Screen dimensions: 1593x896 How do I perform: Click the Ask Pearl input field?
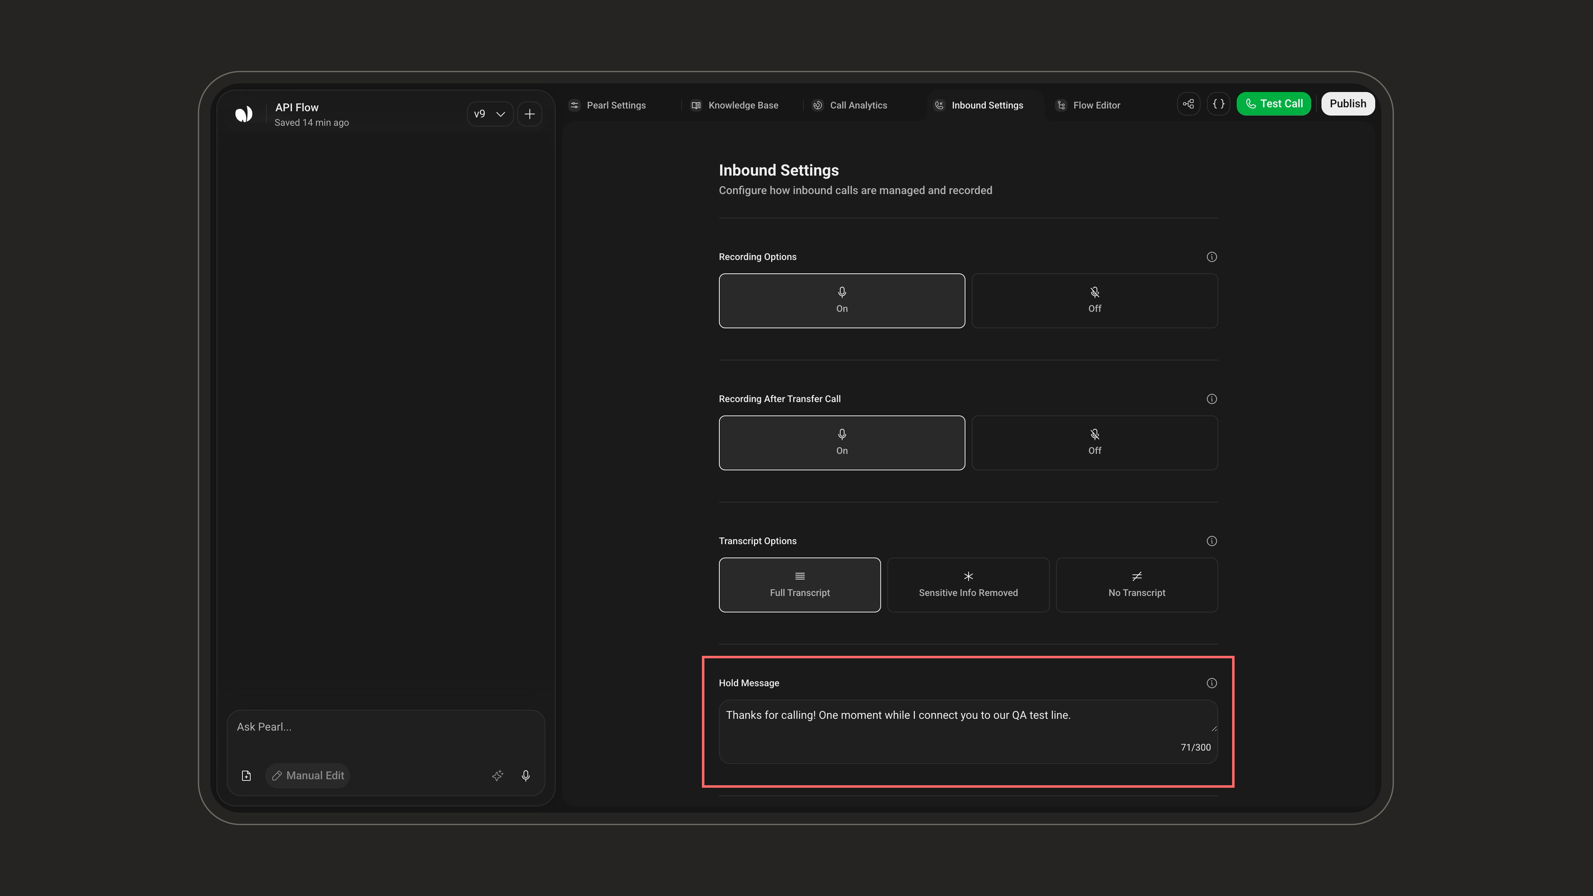[386, 727]
